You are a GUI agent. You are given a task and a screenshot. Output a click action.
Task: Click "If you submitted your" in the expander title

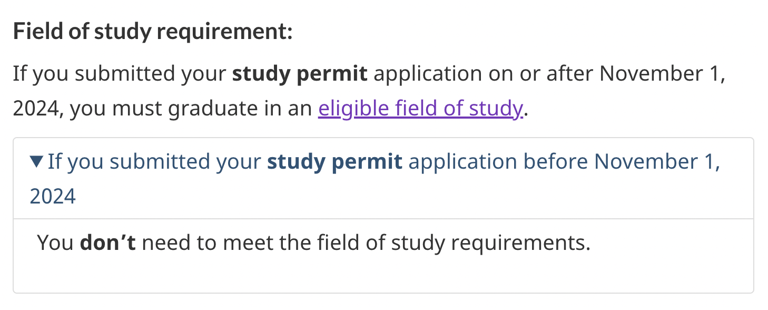[154, 162]
